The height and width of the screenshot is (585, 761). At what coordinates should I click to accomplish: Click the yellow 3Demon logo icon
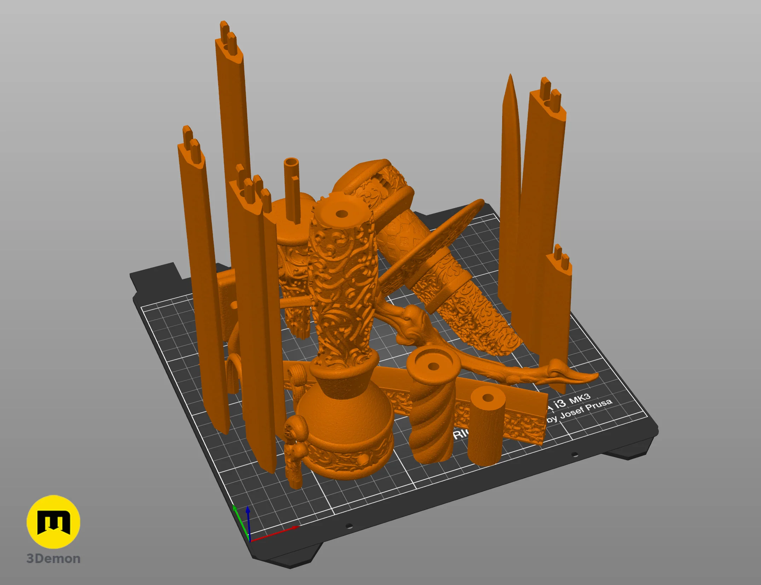coord(53,522)
